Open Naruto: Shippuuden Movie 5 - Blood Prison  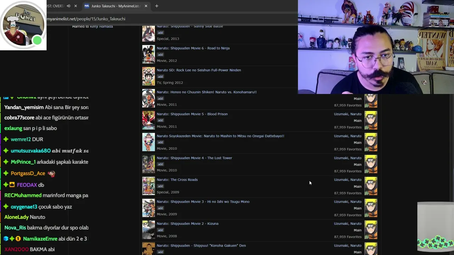(x=192, y=114)
